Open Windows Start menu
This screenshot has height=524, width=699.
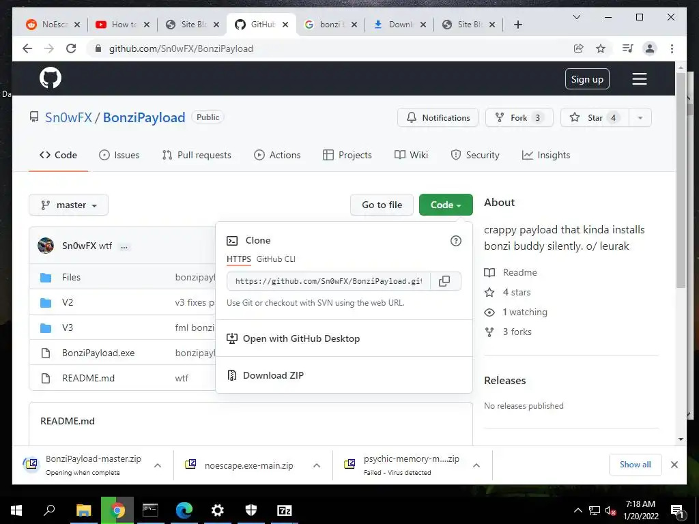click(16, 510)
